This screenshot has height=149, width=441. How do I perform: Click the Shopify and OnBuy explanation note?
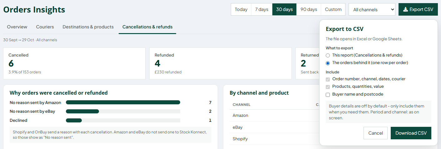pyautogui.click(x=111, y=135)
